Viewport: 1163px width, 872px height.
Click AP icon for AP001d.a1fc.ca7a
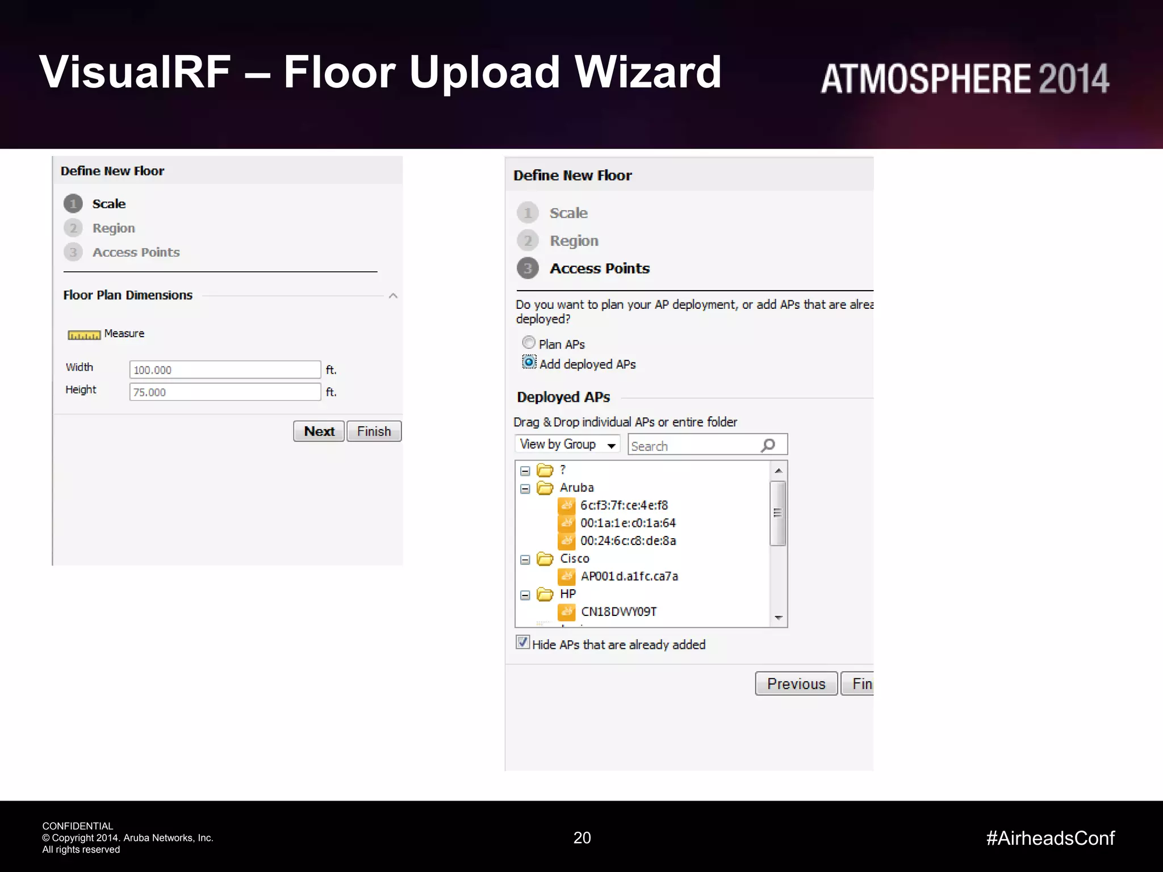566,576
